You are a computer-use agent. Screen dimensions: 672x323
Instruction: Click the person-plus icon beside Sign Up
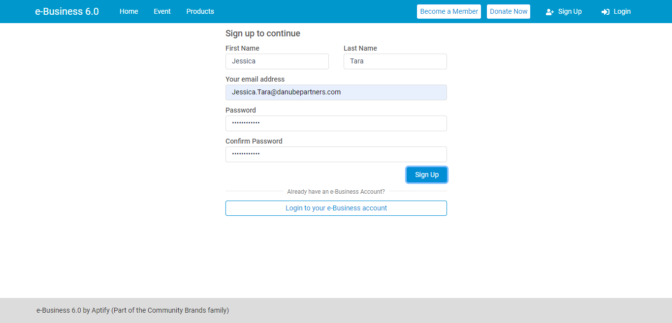click(x=550, y=12)
